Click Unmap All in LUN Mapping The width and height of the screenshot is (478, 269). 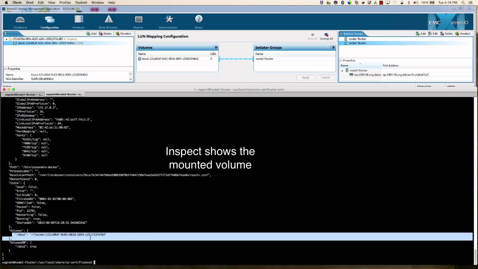(326, 36)
